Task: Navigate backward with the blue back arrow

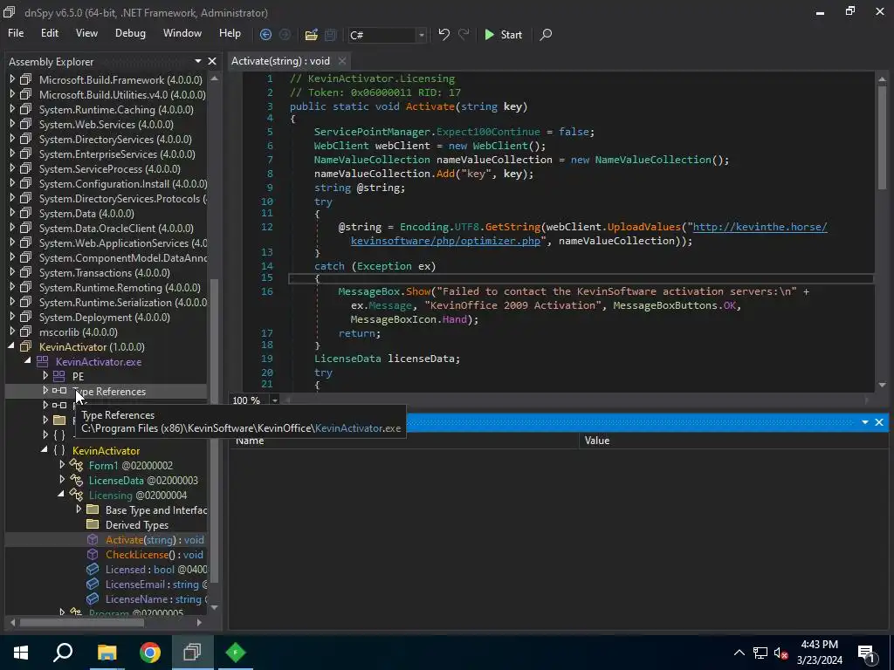Action: (x=265, y=35)
